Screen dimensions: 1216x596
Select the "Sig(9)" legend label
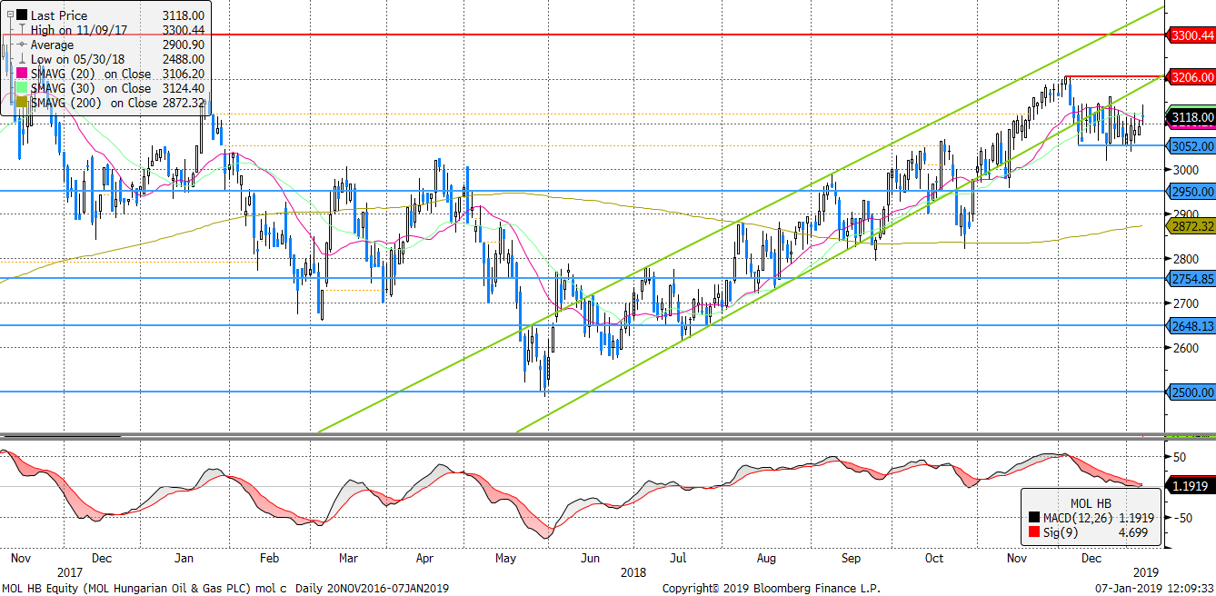tap(1059, 532)
